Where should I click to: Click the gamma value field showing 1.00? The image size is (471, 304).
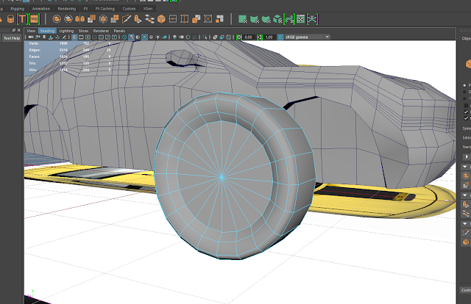point(269,37)
